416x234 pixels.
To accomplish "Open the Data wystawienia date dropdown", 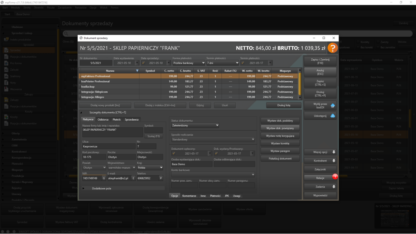I will coord(137,63).
